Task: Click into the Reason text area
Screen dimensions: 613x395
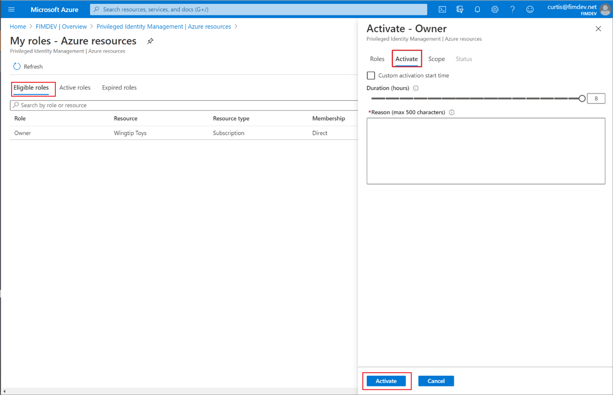Action: pos(486,151)
